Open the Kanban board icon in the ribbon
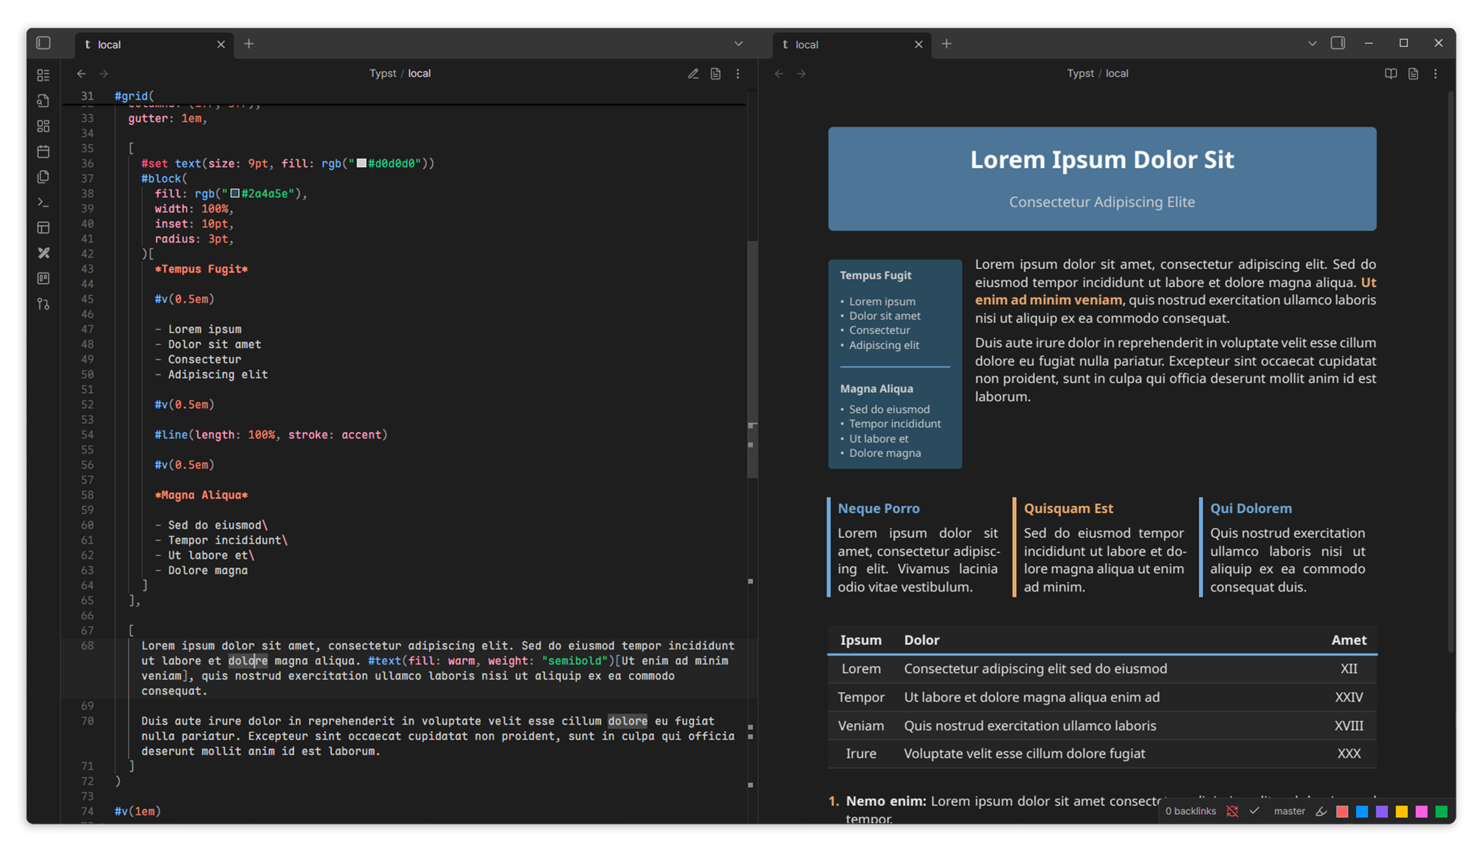Image resolution: width=1480 pixels, height=855 pixels. (x=43, y=278)
